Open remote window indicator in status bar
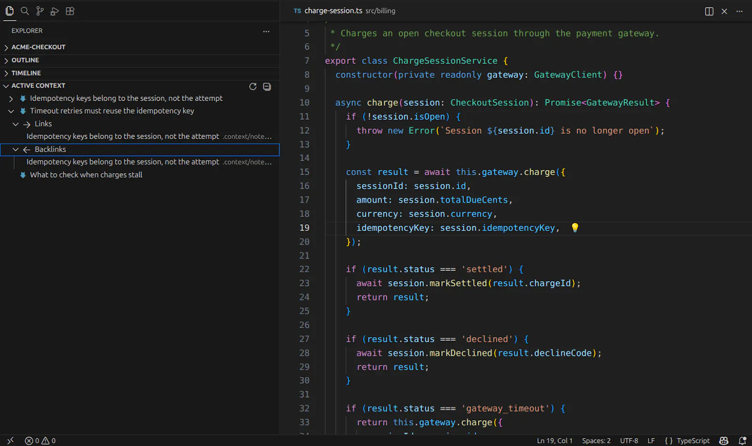 coord(10,440)
